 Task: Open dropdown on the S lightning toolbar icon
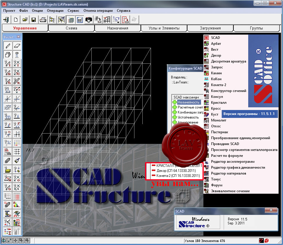pyautogui.click(x=119, y=22)
